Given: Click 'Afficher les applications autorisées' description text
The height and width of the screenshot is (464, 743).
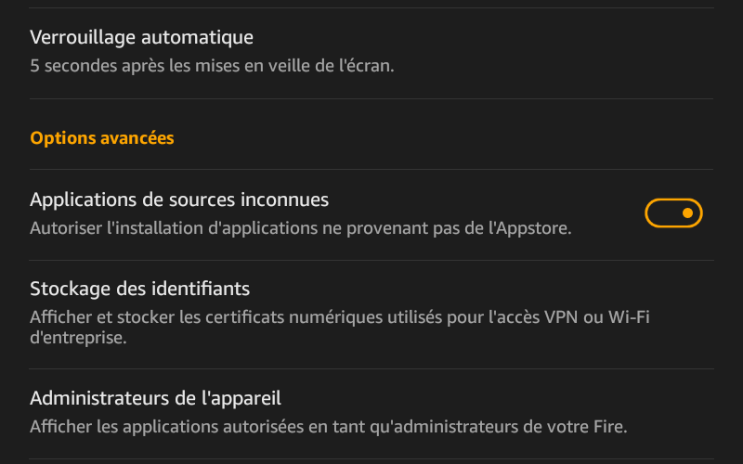Looking at the screenshot, I should (329, 427).
